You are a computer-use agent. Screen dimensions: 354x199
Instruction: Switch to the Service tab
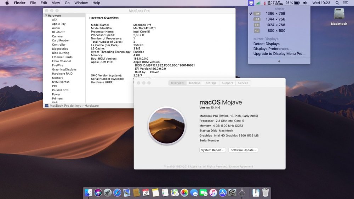click(243, 83)
